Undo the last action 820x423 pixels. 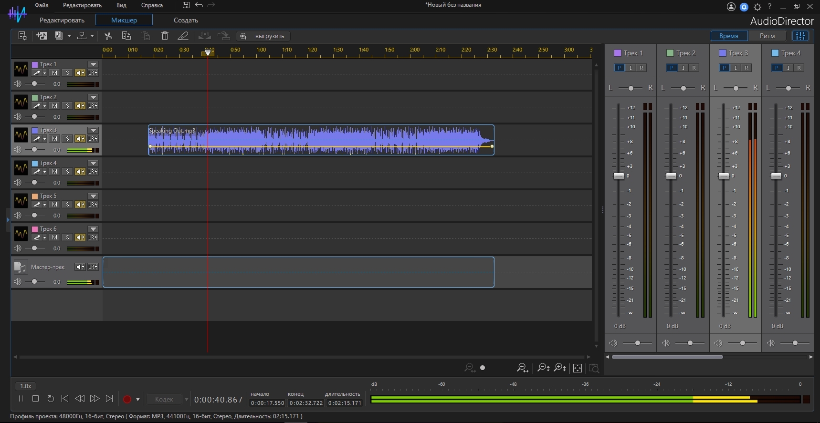[199, 5]
